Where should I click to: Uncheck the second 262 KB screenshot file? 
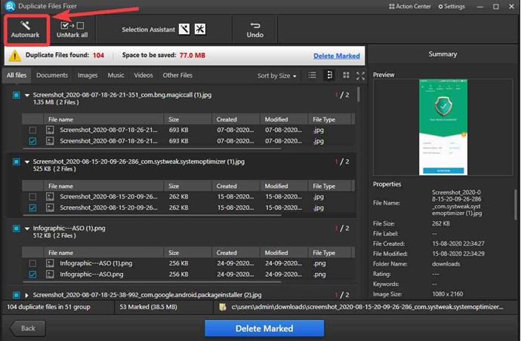pyautogui.click(x=32, y=208)
